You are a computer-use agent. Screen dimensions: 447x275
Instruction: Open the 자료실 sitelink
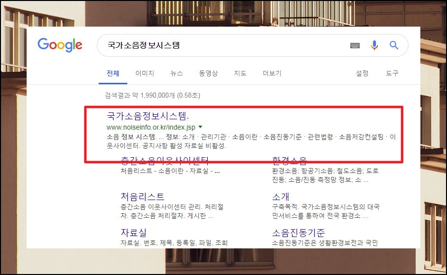pyautogui.click(x=134, y=233)
